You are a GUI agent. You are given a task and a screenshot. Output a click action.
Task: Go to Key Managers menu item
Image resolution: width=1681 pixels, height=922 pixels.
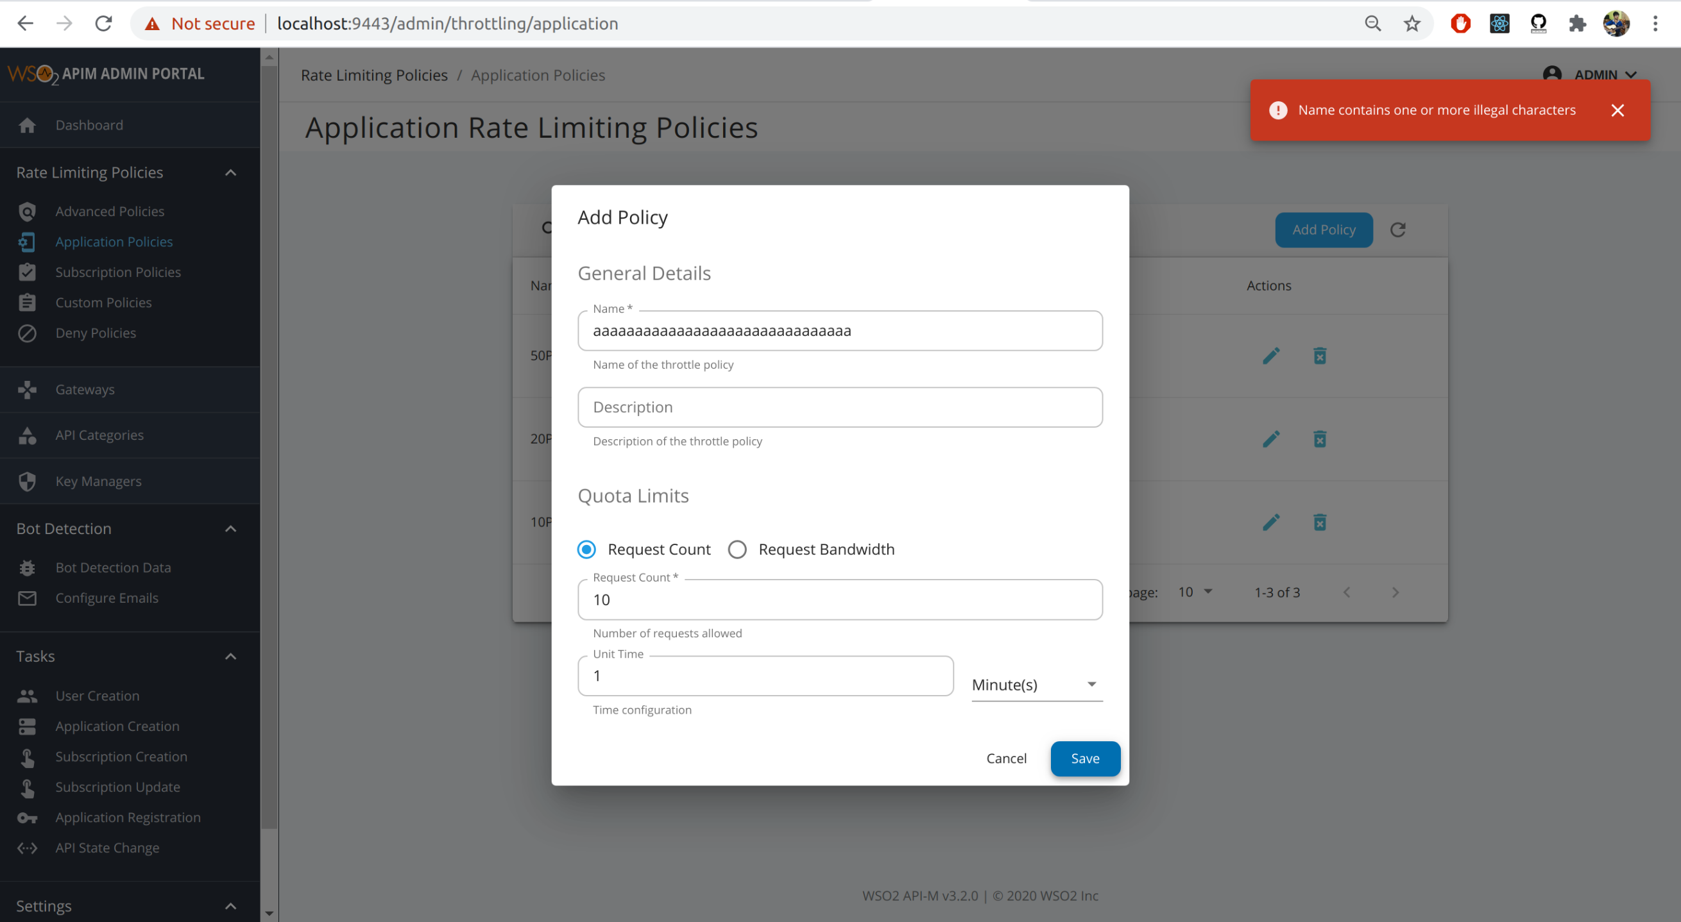pos(98,482)
